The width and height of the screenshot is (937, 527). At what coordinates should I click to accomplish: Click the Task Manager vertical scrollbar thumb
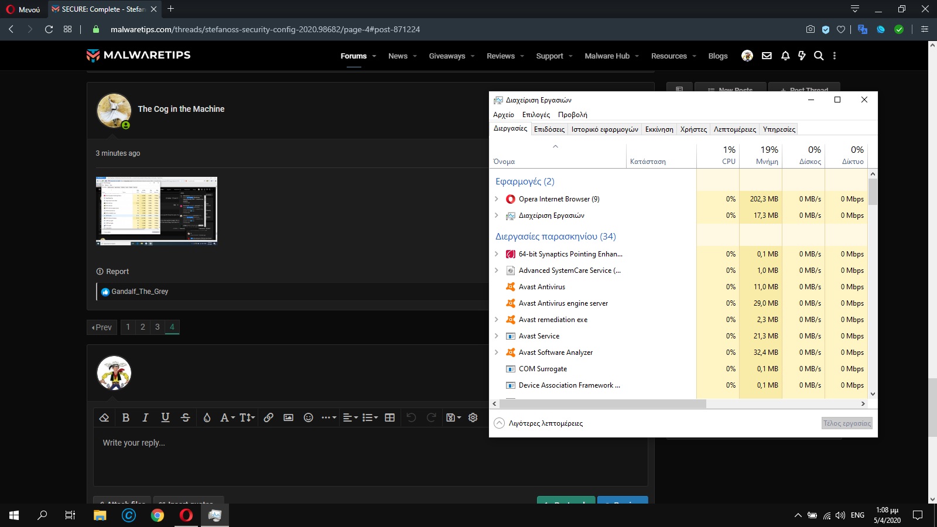(x=873, y=192)
